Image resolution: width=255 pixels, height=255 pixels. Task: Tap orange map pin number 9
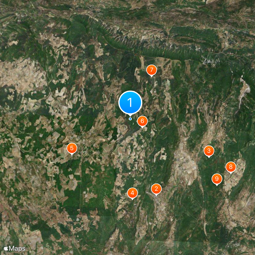(x=217, y=179)
